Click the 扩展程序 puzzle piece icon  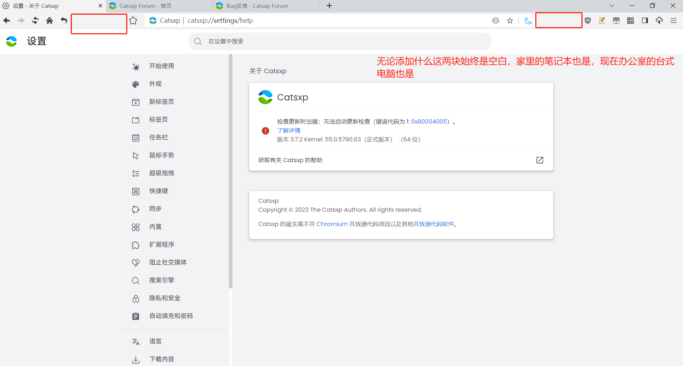(136, 245)
